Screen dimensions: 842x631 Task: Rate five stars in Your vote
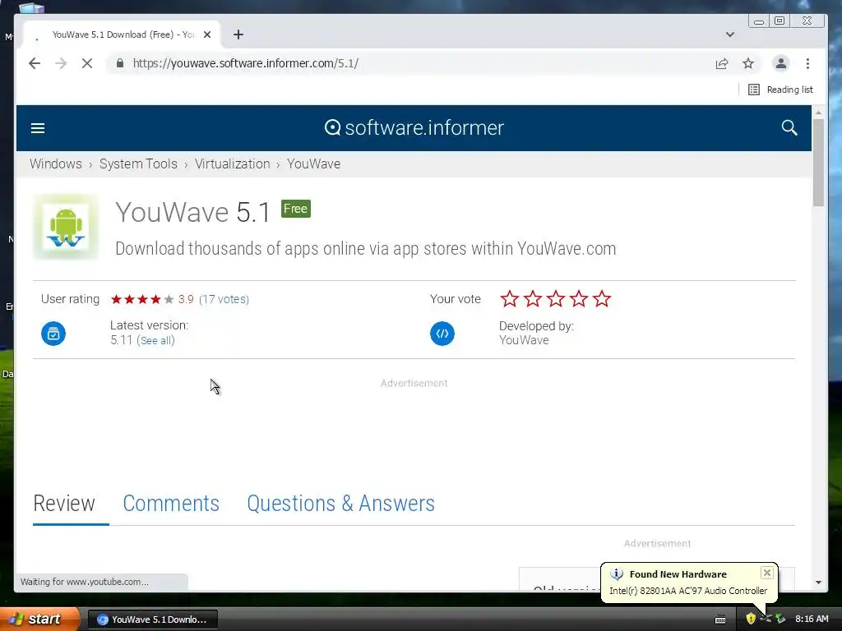click(602, 299)
